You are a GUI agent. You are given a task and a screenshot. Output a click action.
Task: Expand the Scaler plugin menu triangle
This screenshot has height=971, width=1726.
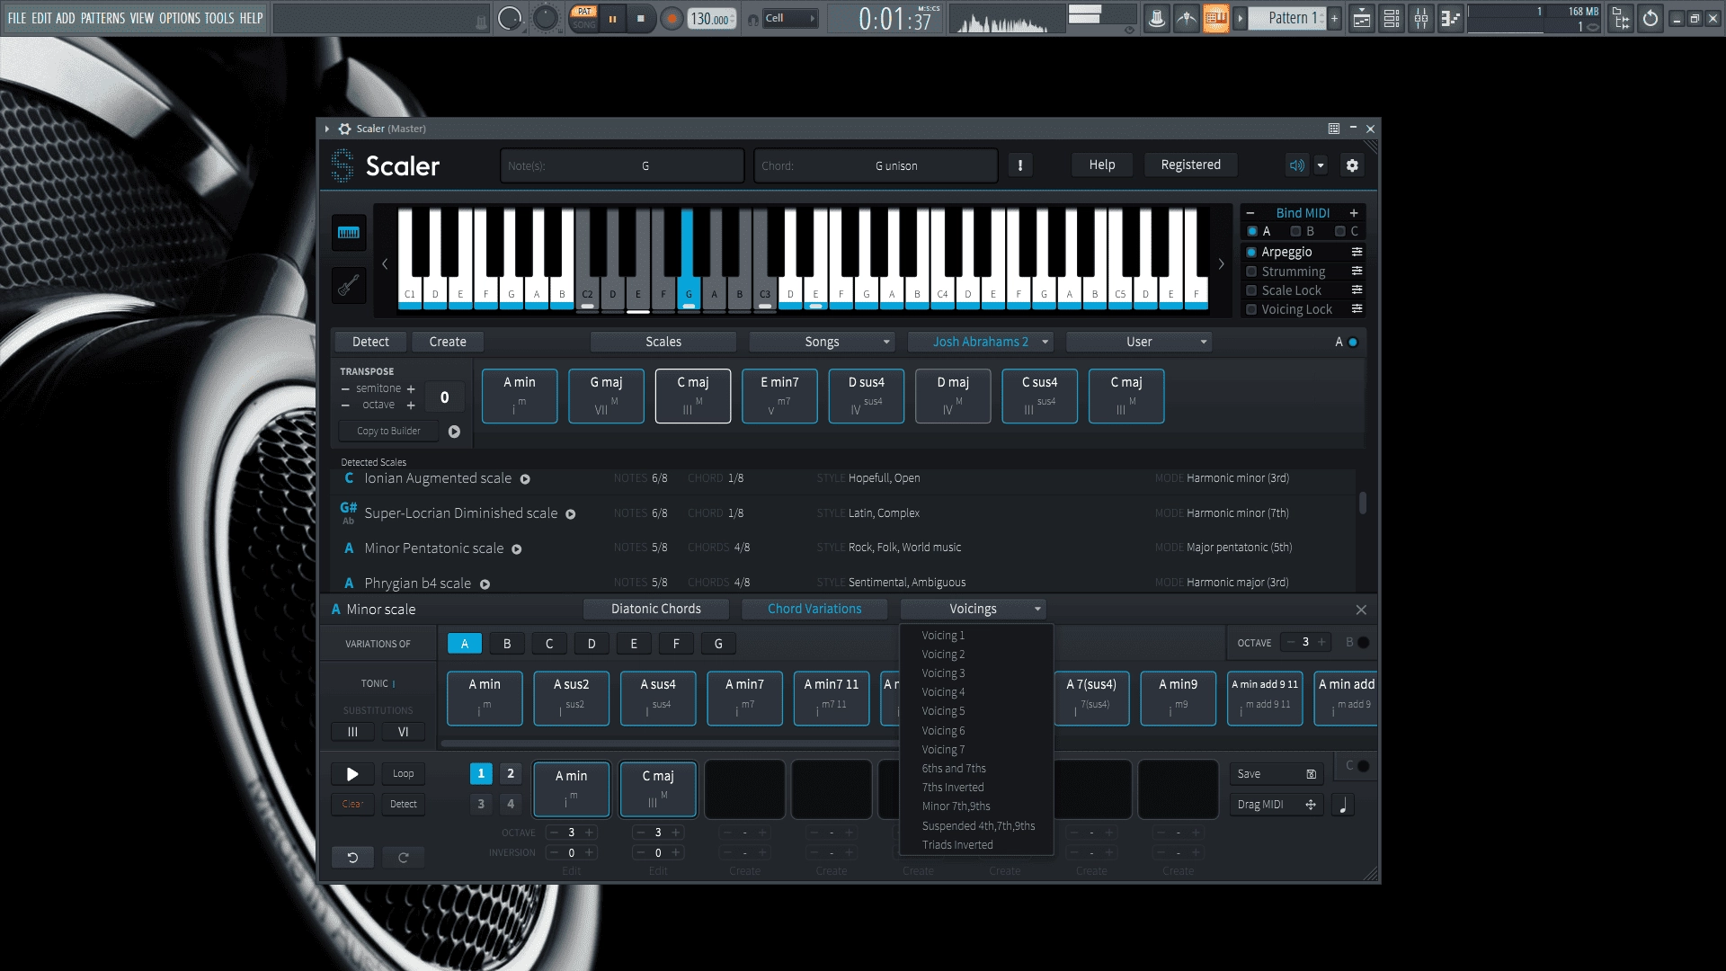326,129
